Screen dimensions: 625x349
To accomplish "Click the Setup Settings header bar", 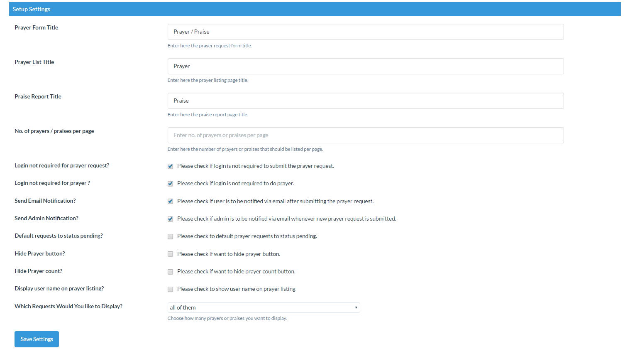I will pyautogui.click(x=315, y=9).
